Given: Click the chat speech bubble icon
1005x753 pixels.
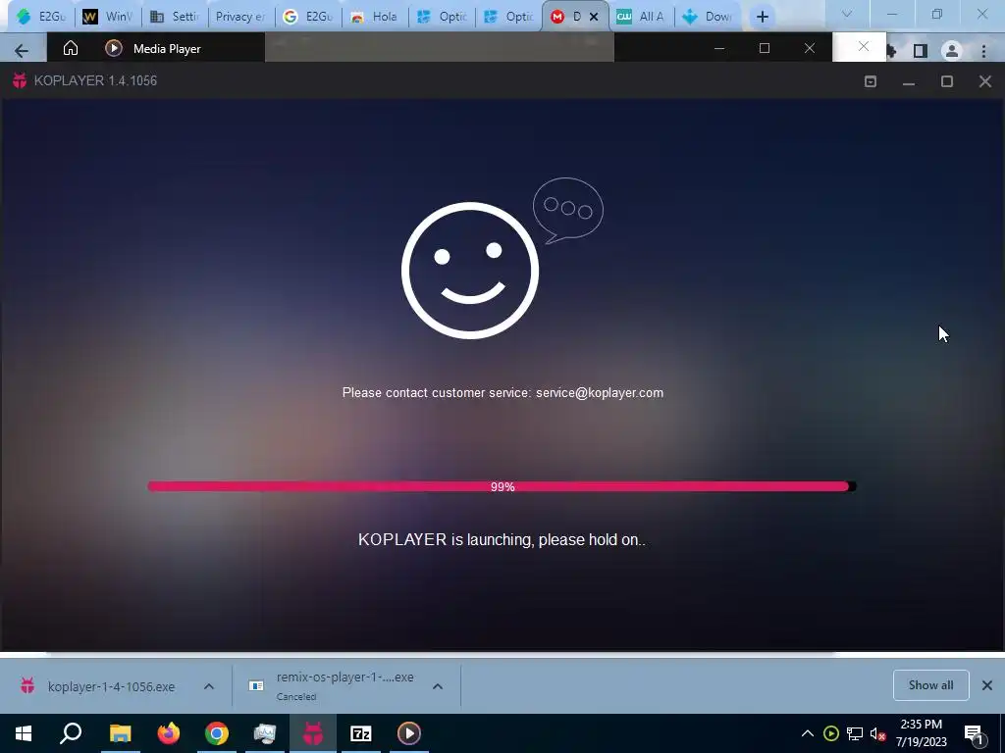Looking at the screenshot, I should tap(568, 210).
